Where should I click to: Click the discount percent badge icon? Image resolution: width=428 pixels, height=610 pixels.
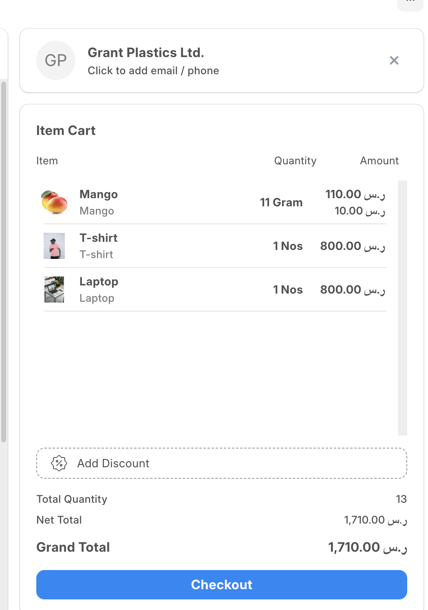coord(59,463)
